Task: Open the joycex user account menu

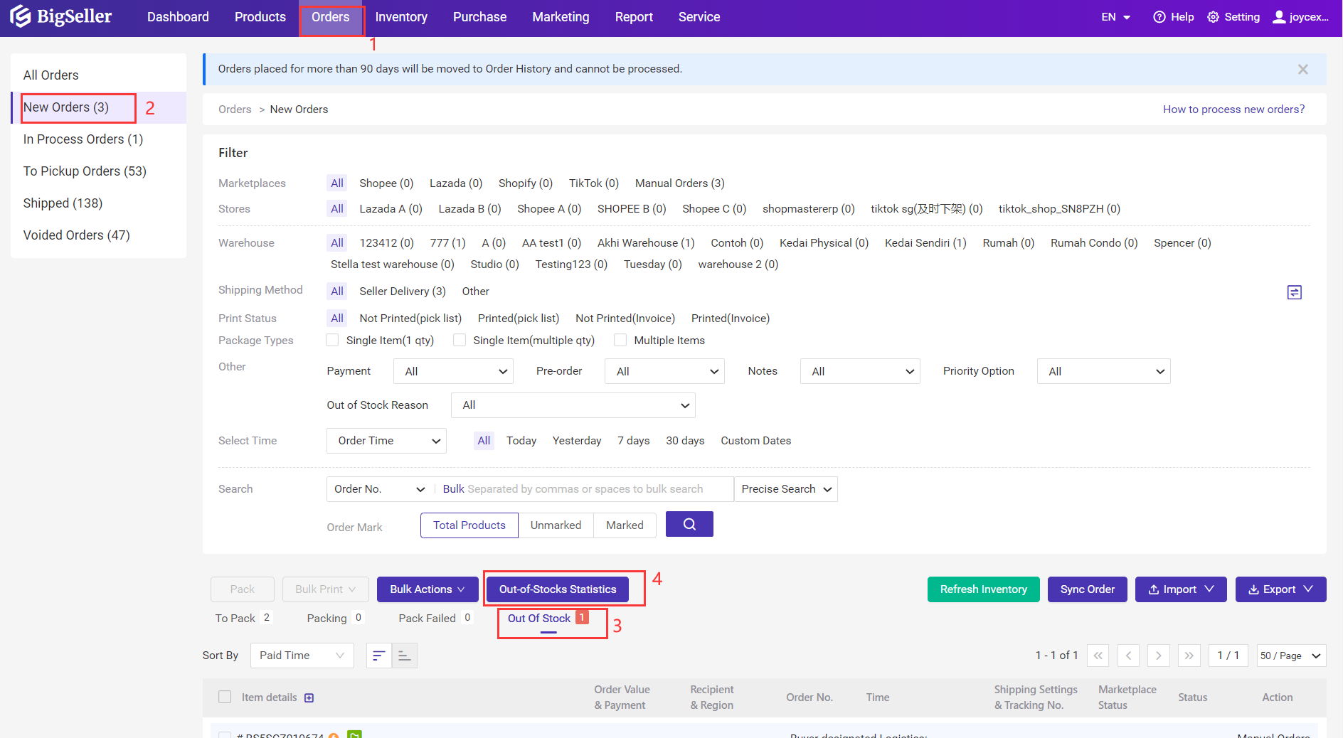Action: click(x=1300, y=17)
